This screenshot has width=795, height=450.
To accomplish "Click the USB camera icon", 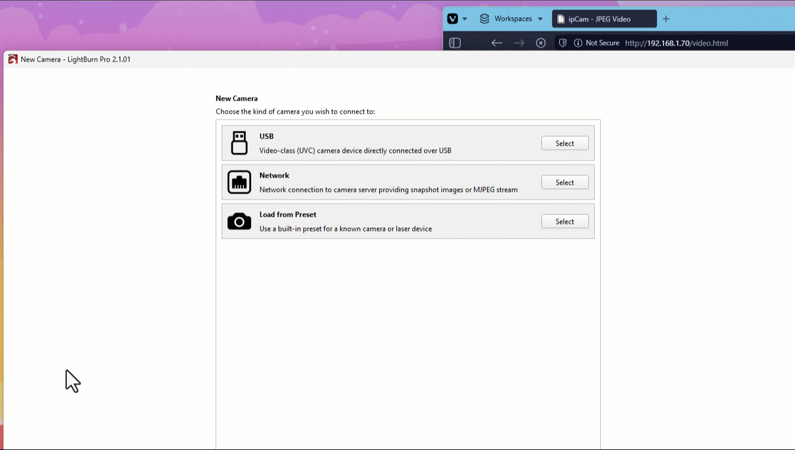I will 239,143.
